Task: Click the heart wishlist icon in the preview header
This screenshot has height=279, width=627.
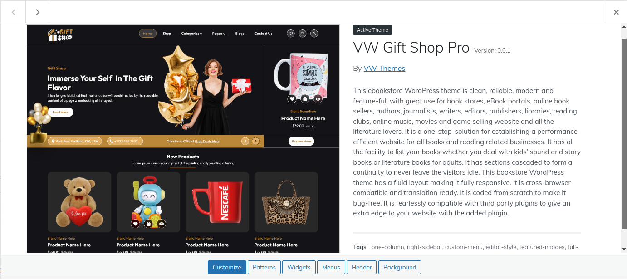Action: [291, 34]
